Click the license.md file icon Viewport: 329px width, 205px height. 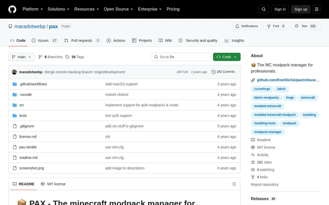pyautogui.click(x=15, y=137)
